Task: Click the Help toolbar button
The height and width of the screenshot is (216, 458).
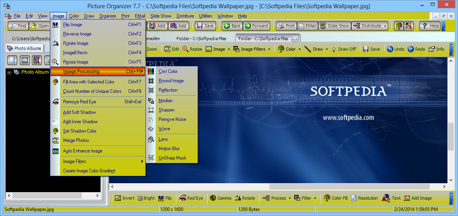Action: point(430,26)
